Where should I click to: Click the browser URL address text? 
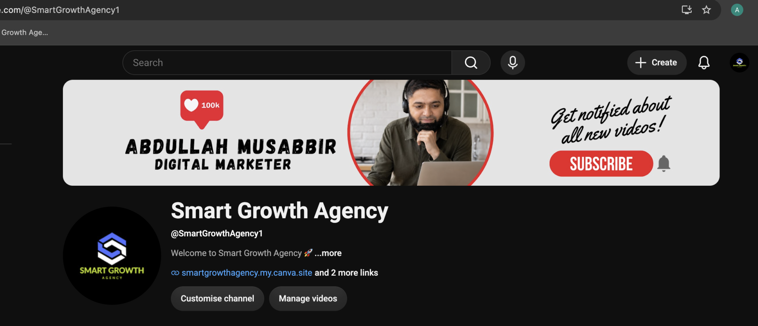point(60,10)
